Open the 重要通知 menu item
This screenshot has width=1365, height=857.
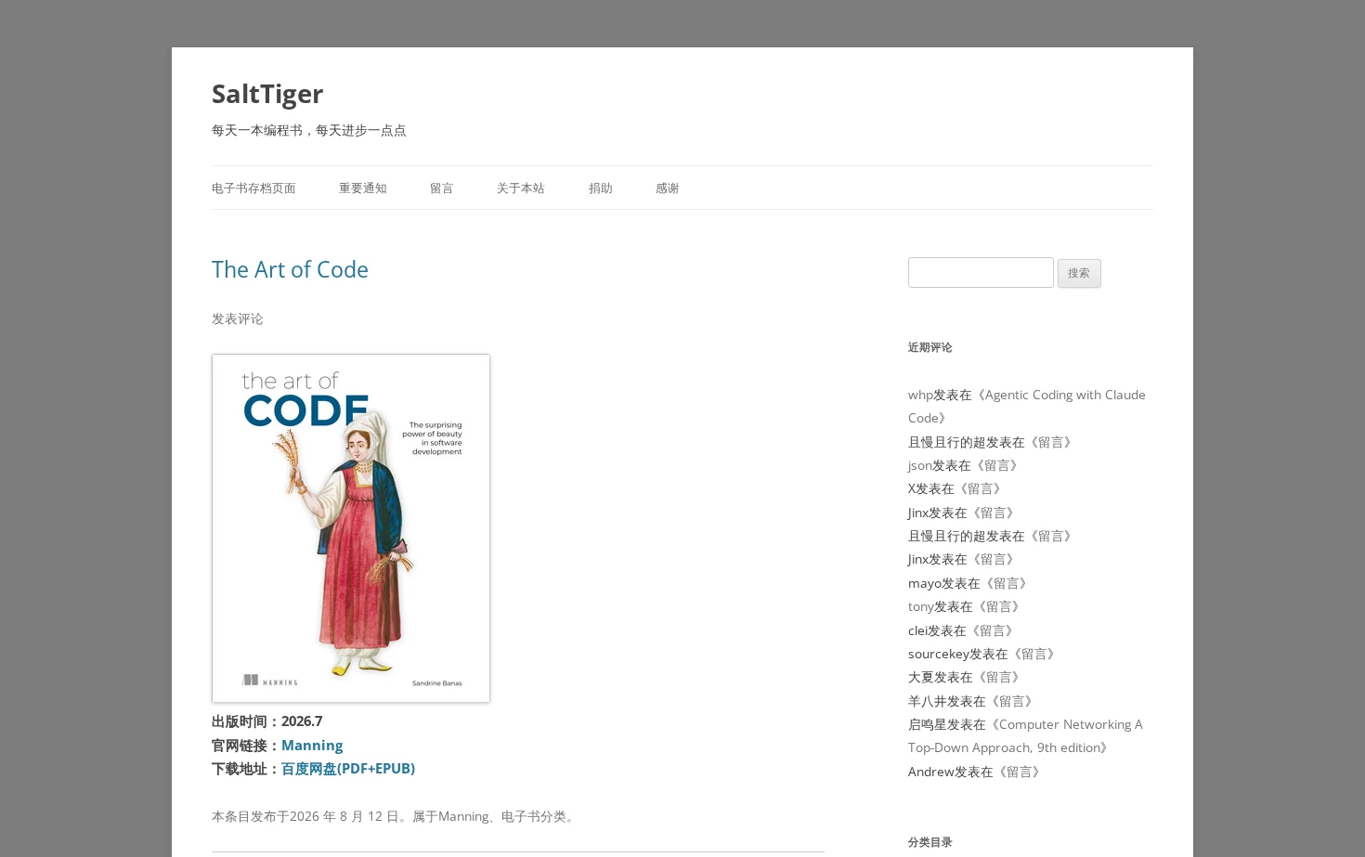362,188
